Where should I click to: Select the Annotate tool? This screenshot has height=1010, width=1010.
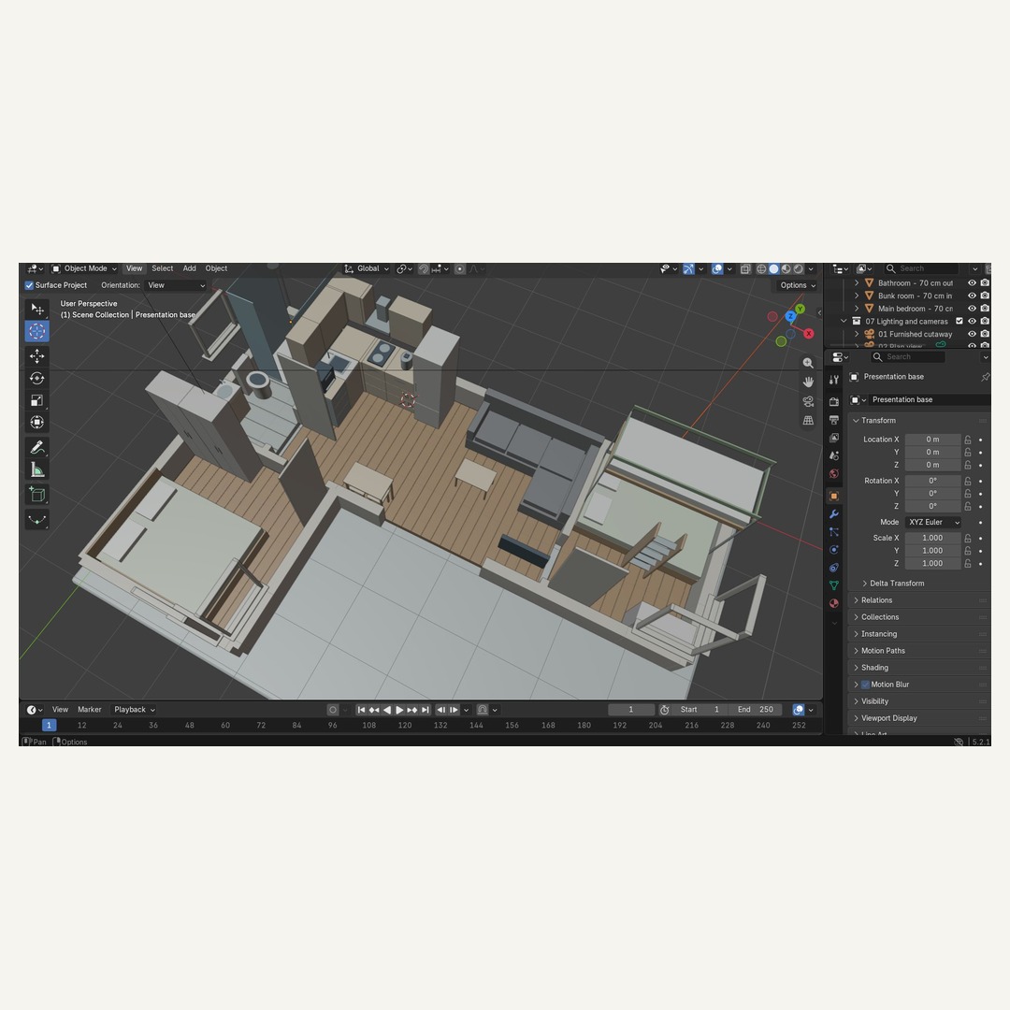click(36, 447)
